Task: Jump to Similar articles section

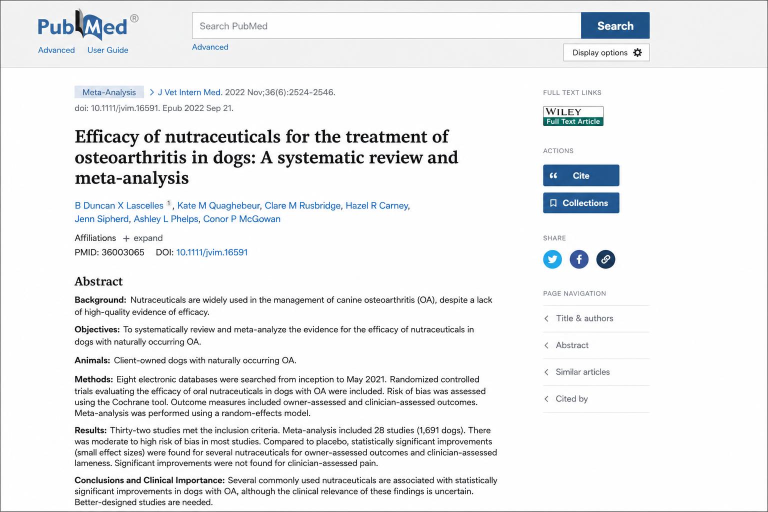Action: click(596, 372)
